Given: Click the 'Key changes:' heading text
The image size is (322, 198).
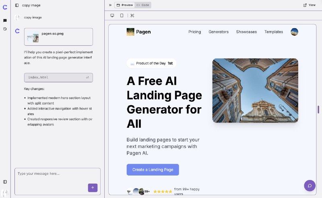Looking at the screenshot, I should 34,89.
